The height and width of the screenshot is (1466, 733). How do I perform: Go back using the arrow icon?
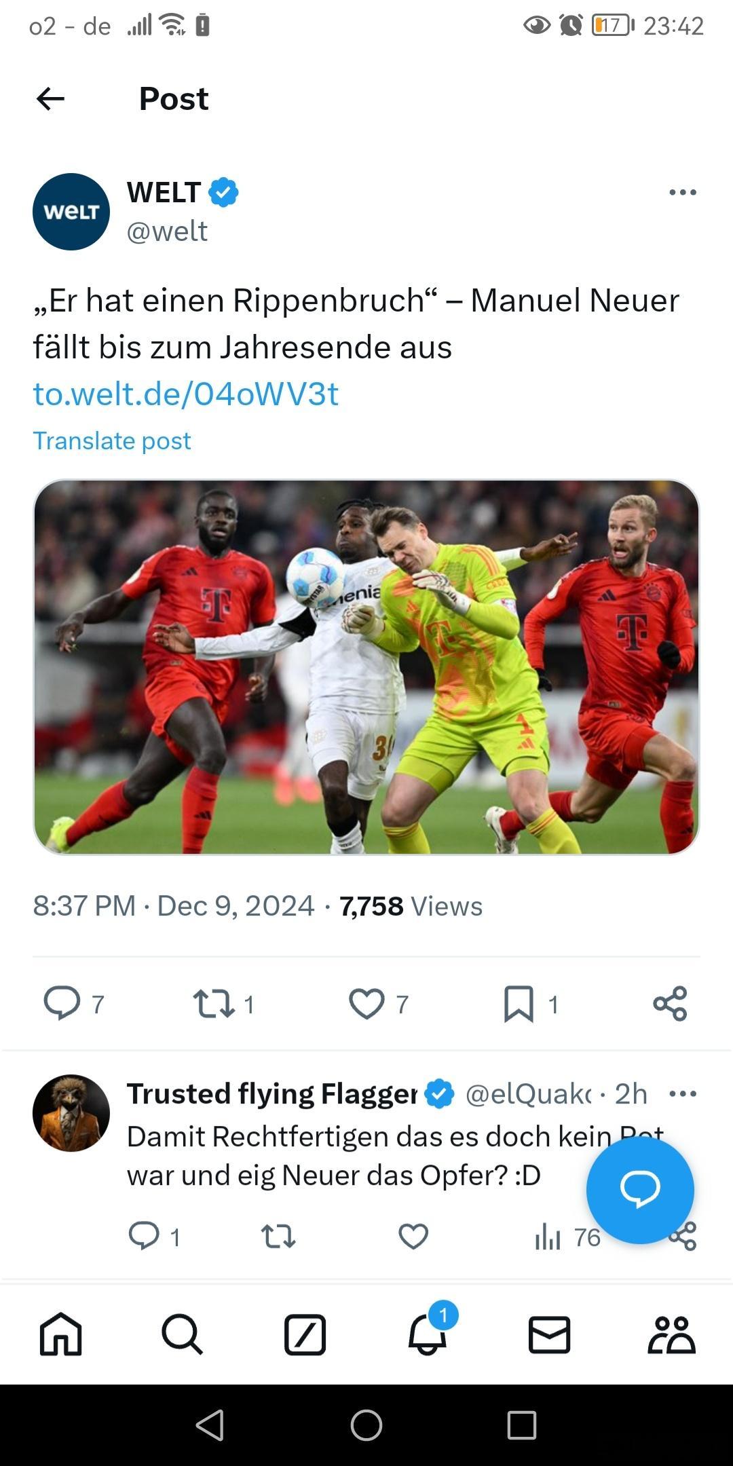50,99
